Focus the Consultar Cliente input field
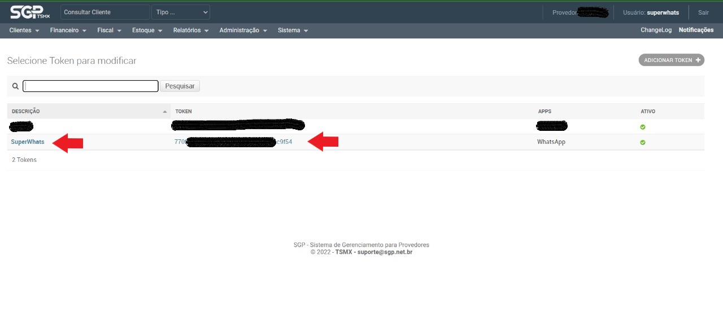The width and height of the screenshot is (723, 330). click(x=104, y=12)
